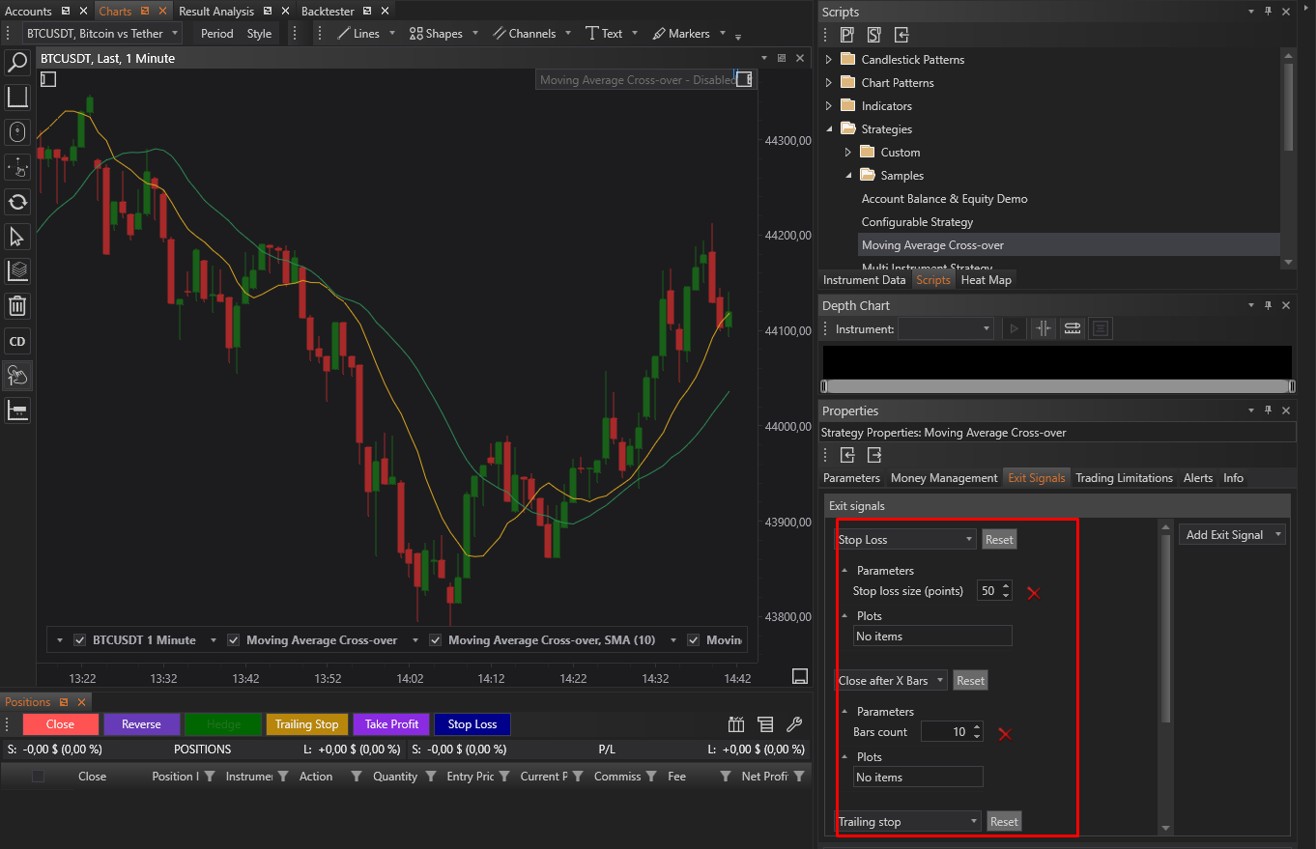The width and height of the screenshot is (1316, 849).
Task: Select the arrow pointer tool in left toolbar
Action: coord(17,237)
